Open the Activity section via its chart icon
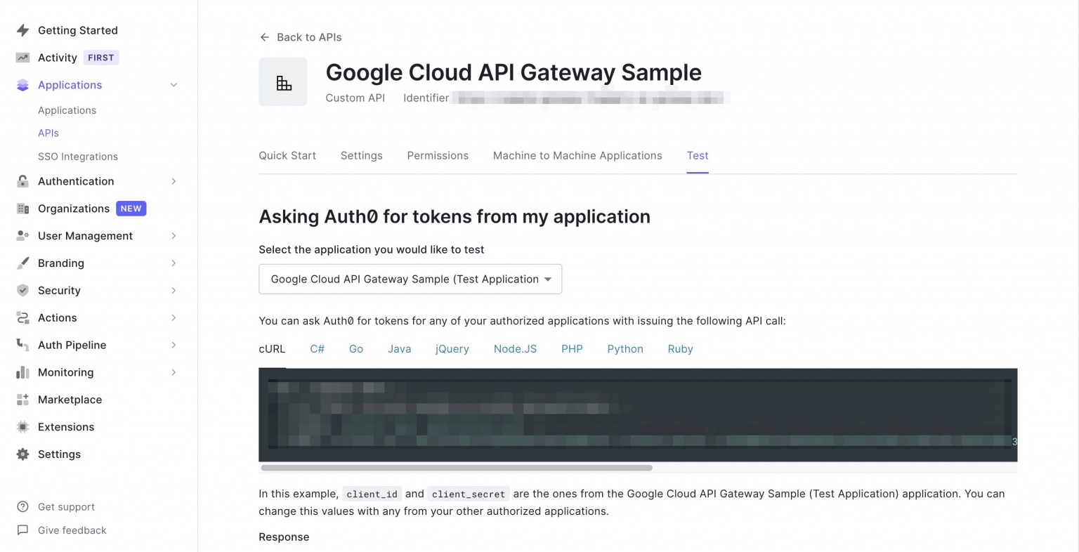The height and width of the screenshot is (552, 1079). pos(22,58)
